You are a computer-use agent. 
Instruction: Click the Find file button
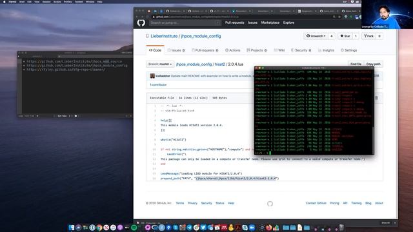[356, 64]
